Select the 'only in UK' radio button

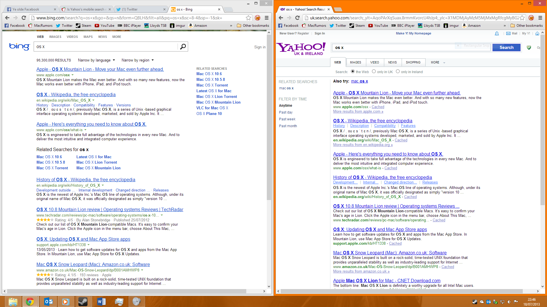tap(374, 71)
